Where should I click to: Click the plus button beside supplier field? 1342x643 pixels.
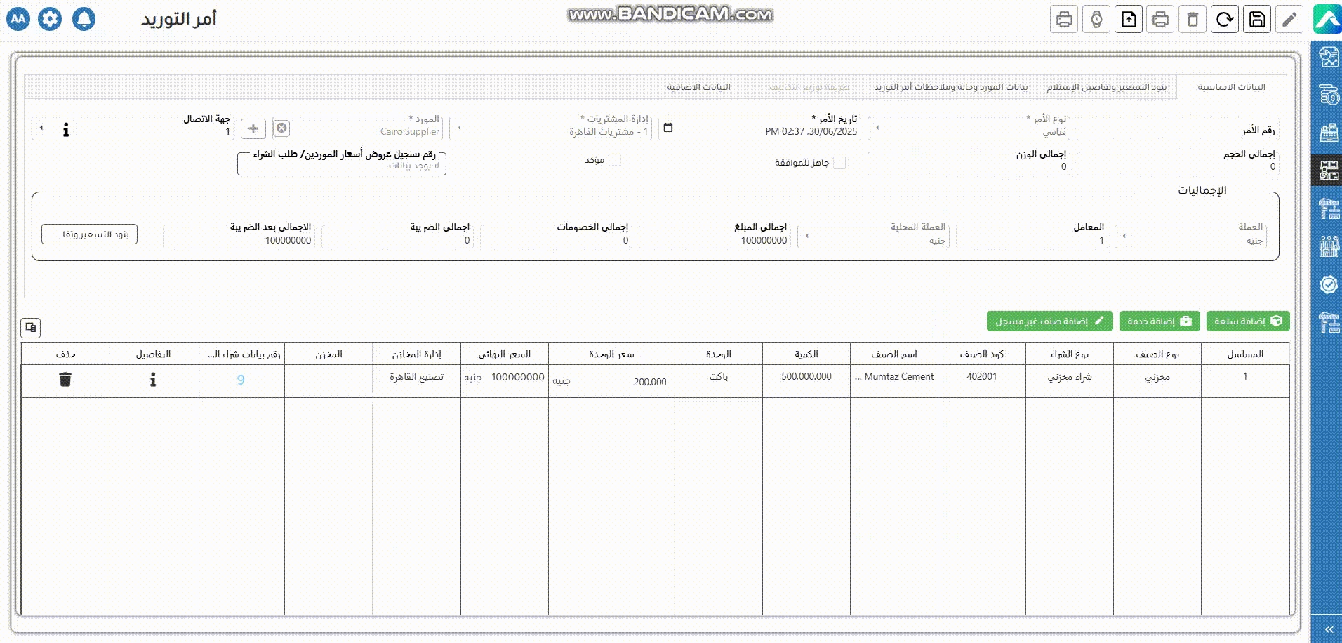pyautogui.click(x=253, y=128)
